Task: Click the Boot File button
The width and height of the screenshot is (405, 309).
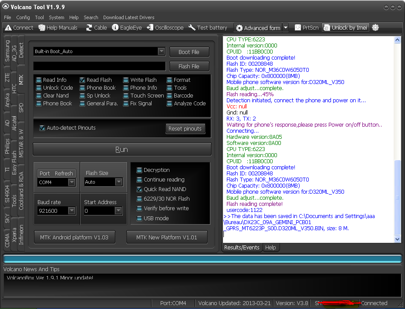Action: [189, 52]
